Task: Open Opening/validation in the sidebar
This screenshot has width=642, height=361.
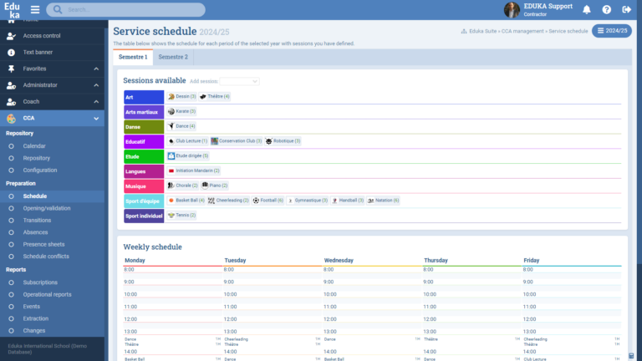Action: tap(47, 208)
